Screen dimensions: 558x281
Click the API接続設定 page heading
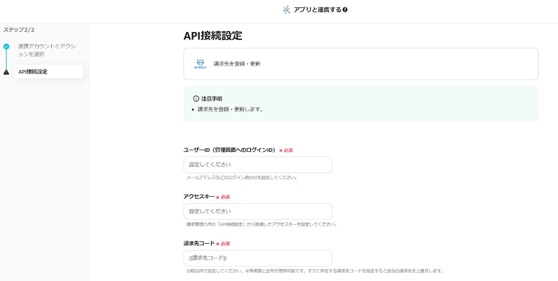point(213,36)
